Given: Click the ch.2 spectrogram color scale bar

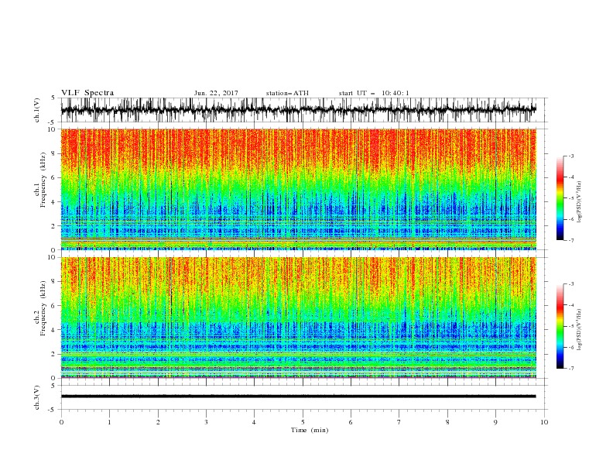Looking at the screenshot, I should click(560, 326).
